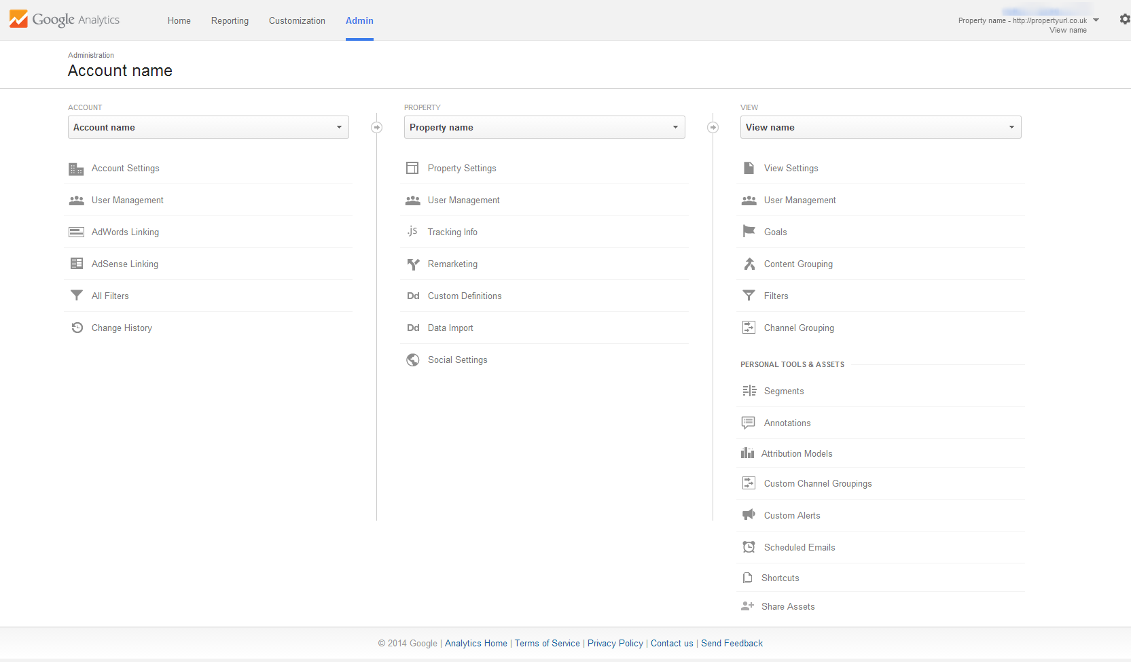Click the Remarketing fork icon
Screen dimensions: 1131x662
coord(412,264)
